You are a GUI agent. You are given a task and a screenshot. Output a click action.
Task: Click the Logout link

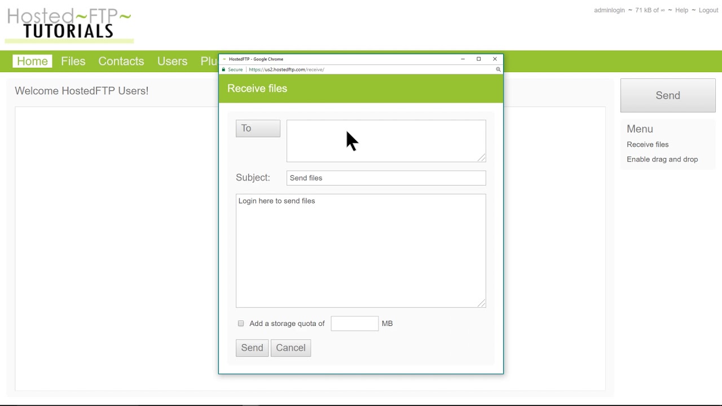coord(708,10)
